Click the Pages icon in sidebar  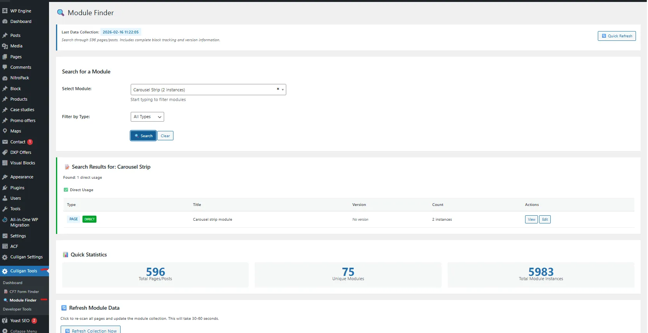[x=5, y=57]
